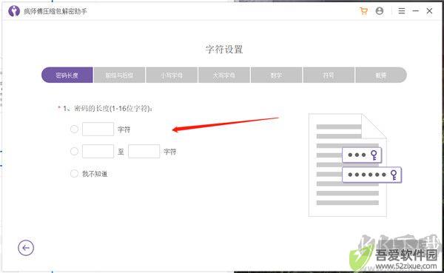
Task: Switch to the 大写字母 tab
Action: click(224, 75)
